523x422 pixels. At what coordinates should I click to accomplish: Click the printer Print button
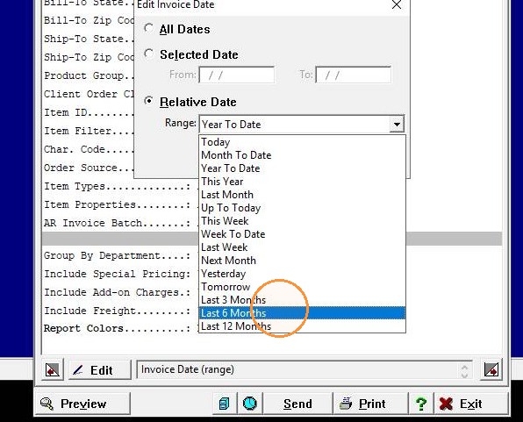point(371,404)
